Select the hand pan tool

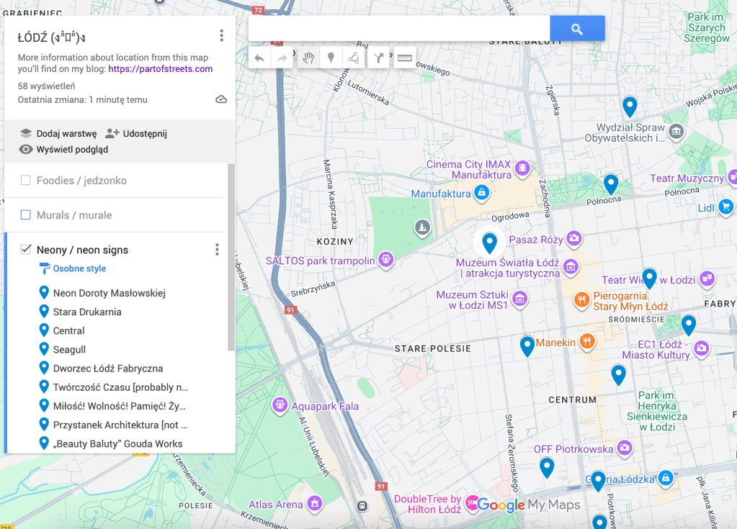click(308, 58)
